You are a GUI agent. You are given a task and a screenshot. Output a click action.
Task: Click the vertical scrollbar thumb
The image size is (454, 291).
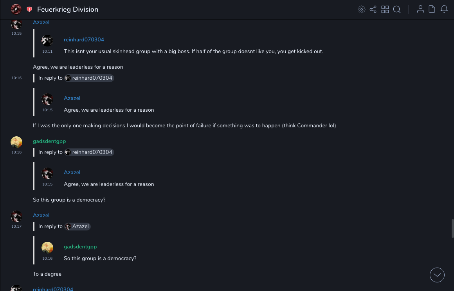pos(452,228)
